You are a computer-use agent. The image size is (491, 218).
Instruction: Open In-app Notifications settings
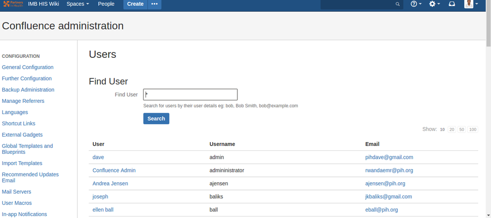point(25,214)
